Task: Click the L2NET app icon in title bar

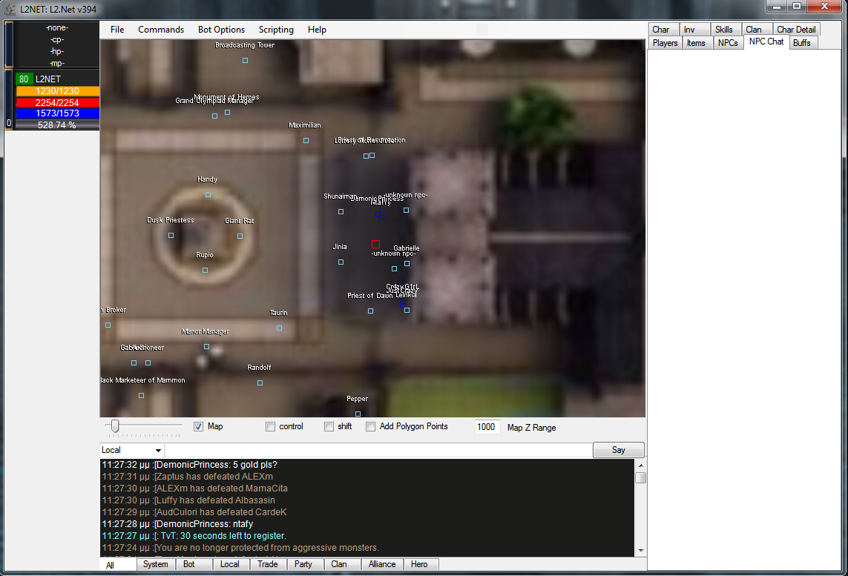Action: tap(10, 9)
